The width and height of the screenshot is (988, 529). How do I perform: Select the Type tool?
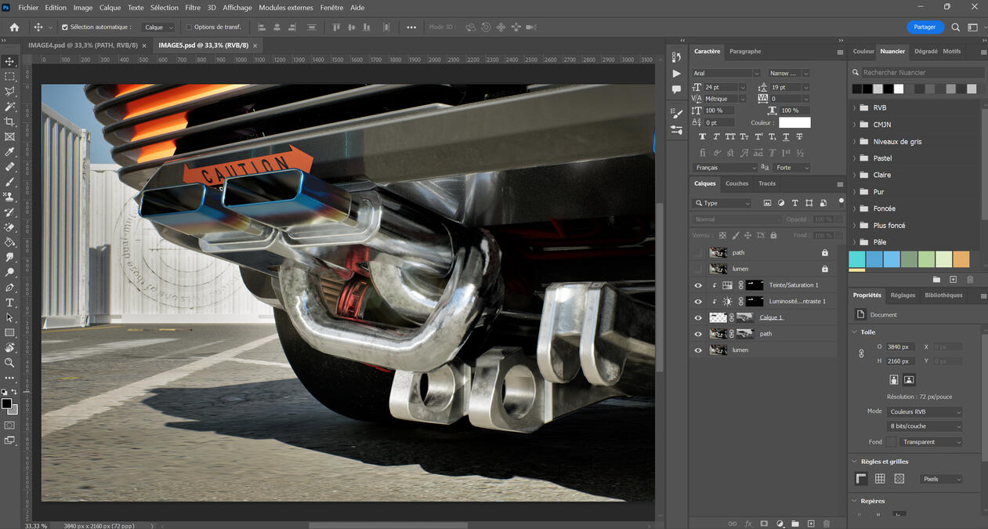(9, 302)
